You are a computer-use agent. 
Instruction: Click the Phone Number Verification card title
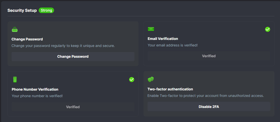tap(35, 89)
